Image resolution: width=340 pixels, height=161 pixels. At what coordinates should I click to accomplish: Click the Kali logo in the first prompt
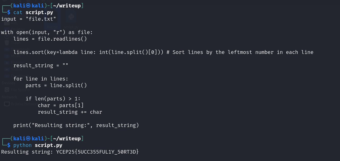(28, 6)
